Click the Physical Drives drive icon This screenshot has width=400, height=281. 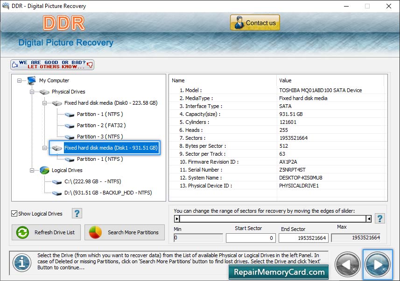coord(44,92)
